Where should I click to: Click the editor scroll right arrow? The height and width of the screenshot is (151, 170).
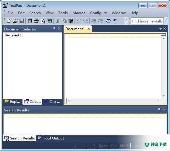(x=158, y=101)
